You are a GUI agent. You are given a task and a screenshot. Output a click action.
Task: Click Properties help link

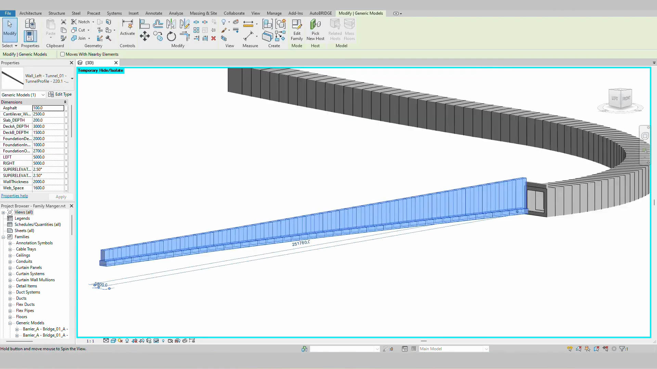pyautogui.click(x=14, y=195)
